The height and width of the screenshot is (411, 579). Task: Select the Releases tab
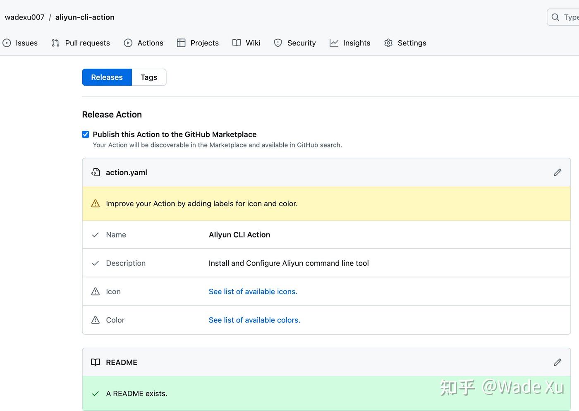click(x=107, y=77)
